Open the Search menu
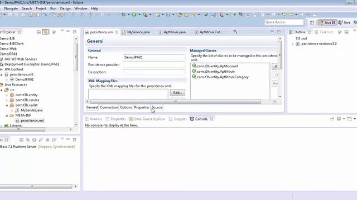357x200 pixels. (27, 8)
